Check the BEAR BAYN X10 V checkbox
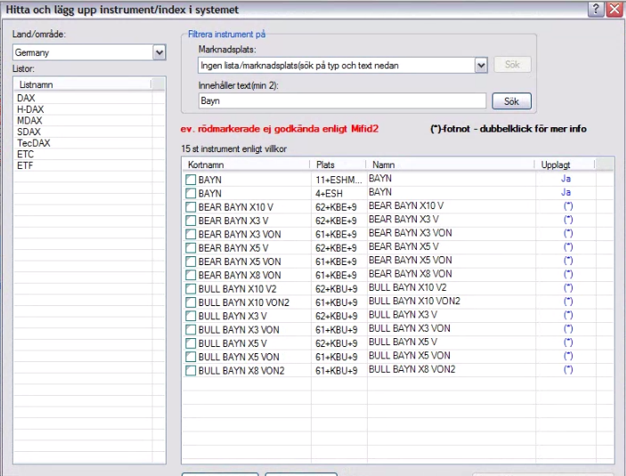The height and width of the screenshot is (476, 626). click(191, 206)
